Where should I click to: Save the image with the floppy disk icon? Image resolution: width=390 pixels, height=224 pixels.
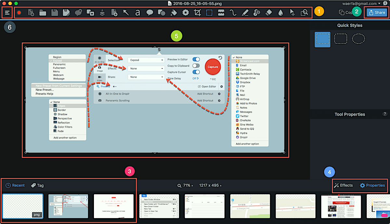click(55, 13)
